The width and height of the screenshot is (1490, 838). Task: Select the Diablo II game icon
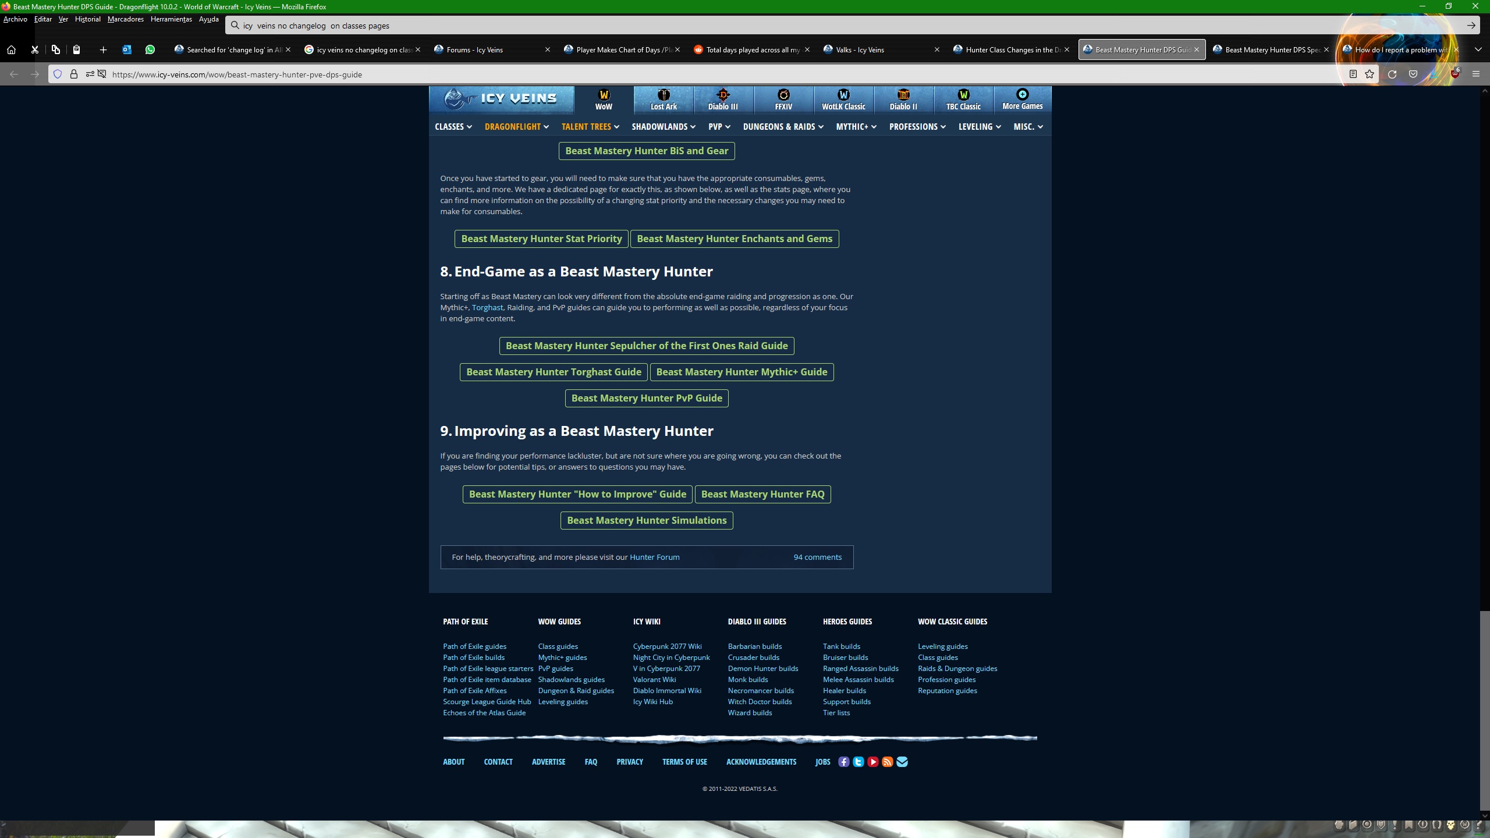pyautogui.click(x=903, y=99)
